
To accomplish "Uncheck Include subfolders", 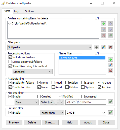I will click(10, 57).
